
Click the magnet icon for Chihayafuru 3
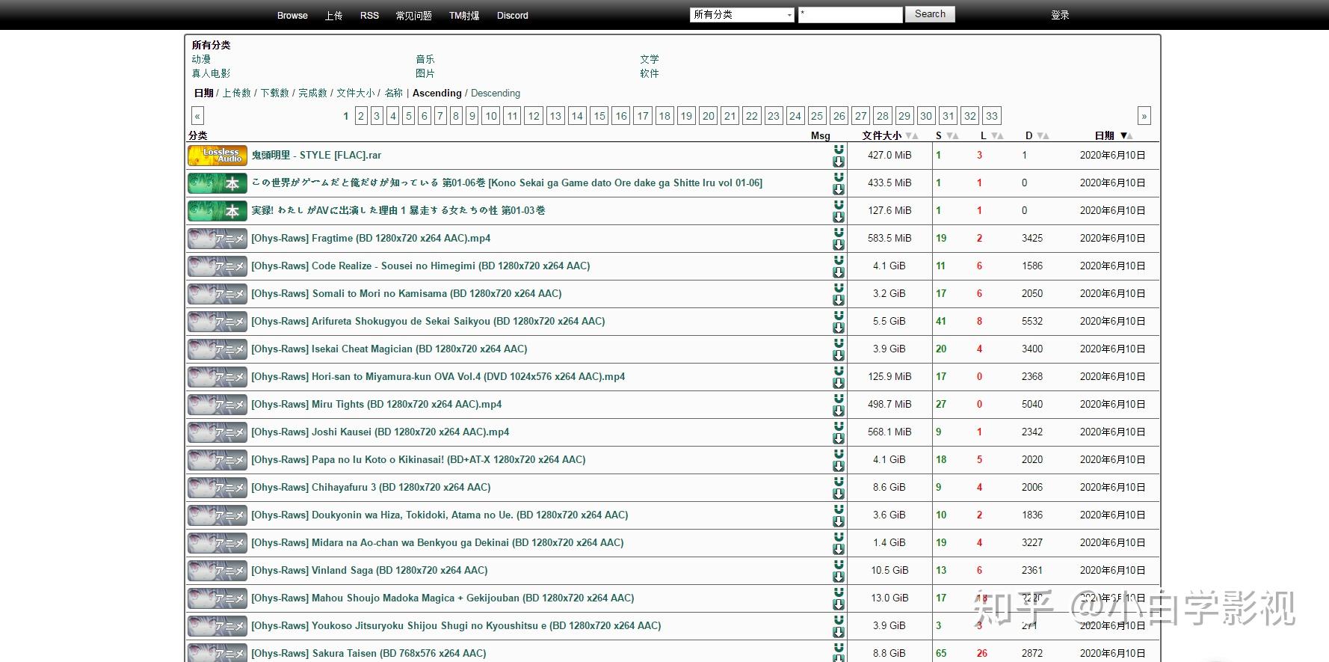pos(839,482)
